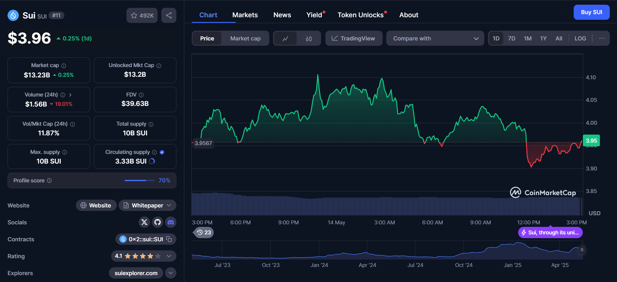Open the Compare with dropdown

point(435,38)
